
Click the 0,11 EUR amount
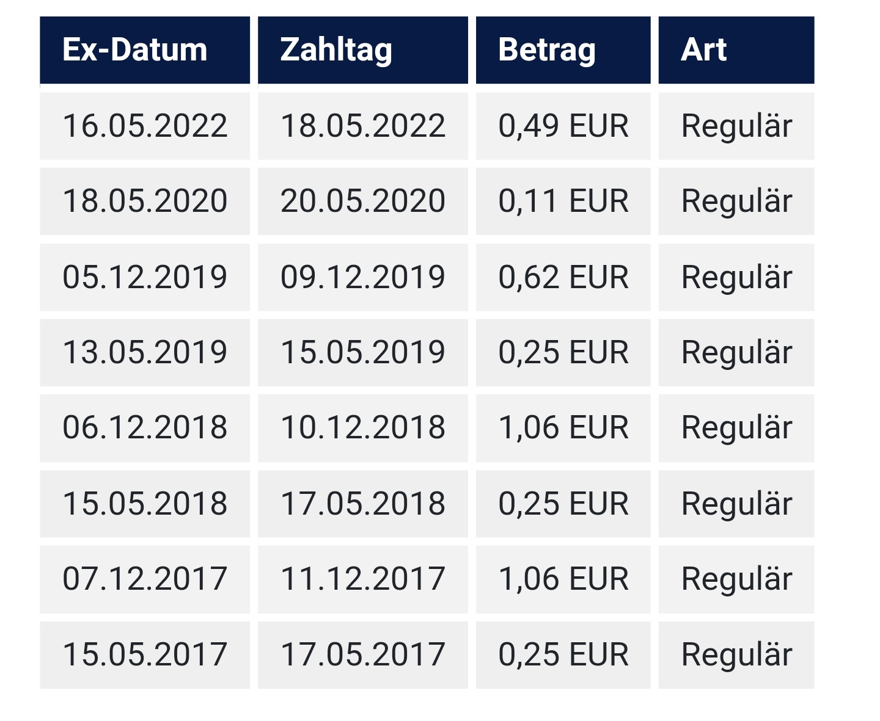[x=563, y=201]
